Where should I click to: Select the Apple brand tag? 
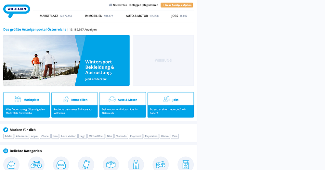tap(34, 136)
